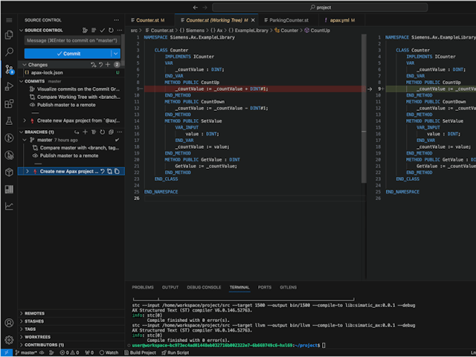Copy icon on selected Create new Apax commit
Viewport: 476px width, 357px height.
[x=117, y=172]
